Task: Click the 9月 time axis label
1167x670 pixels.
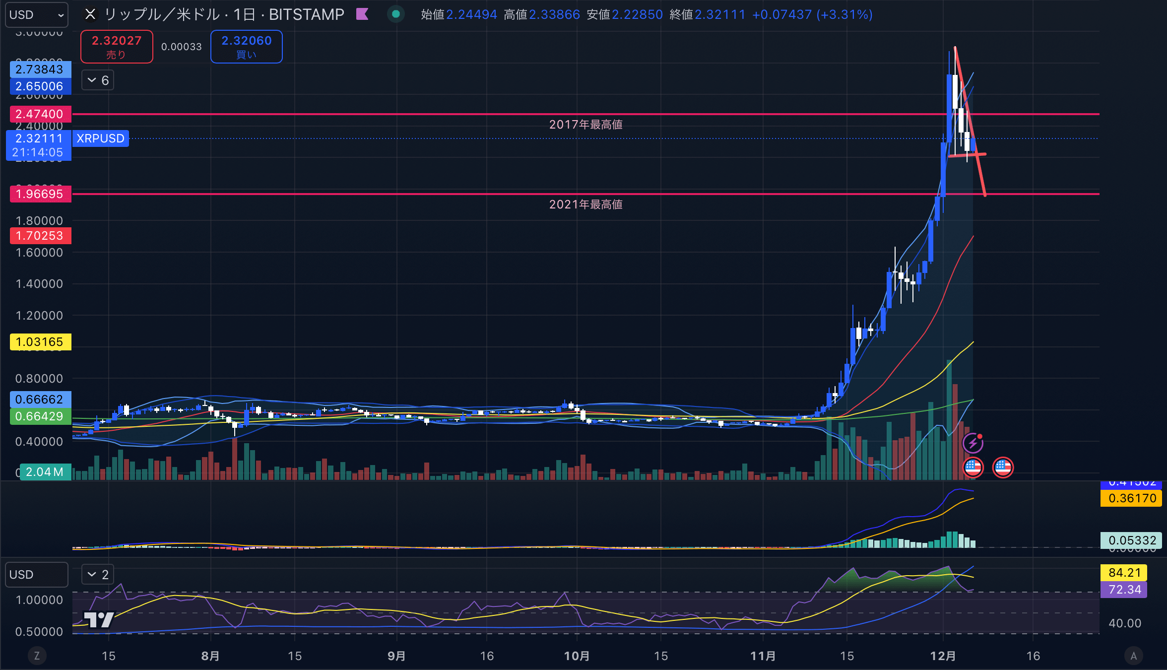Action: click(x=396, y=656)
